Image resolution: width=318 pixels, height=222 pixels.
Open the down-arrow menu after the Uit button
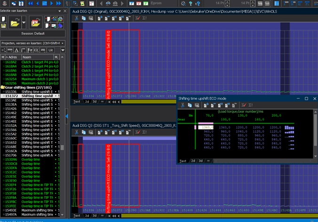(x=63, y=50)
